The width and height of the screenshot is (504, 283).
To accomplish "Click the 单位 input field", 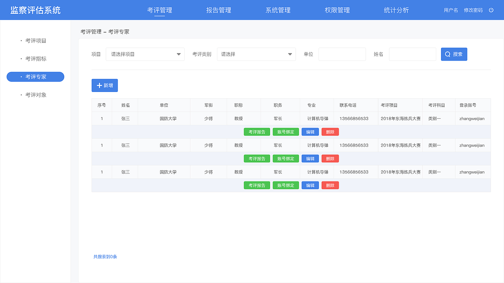I will pyautogui.click(x=342, y=54).
